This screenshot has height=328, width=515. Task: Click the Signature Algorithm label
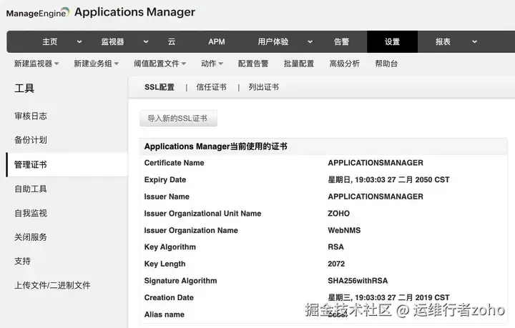coord(181,281)
